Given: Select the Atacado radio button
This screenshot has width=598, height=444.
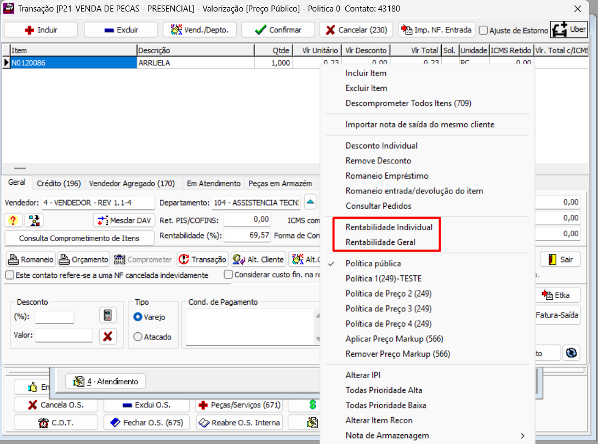Looking at the screenshot, I should (x=138, y=337).
